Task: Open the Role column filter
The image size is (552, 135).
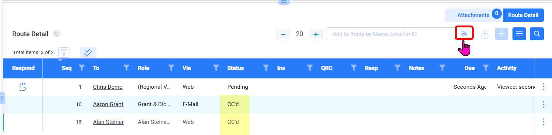Action: [171, 68]
